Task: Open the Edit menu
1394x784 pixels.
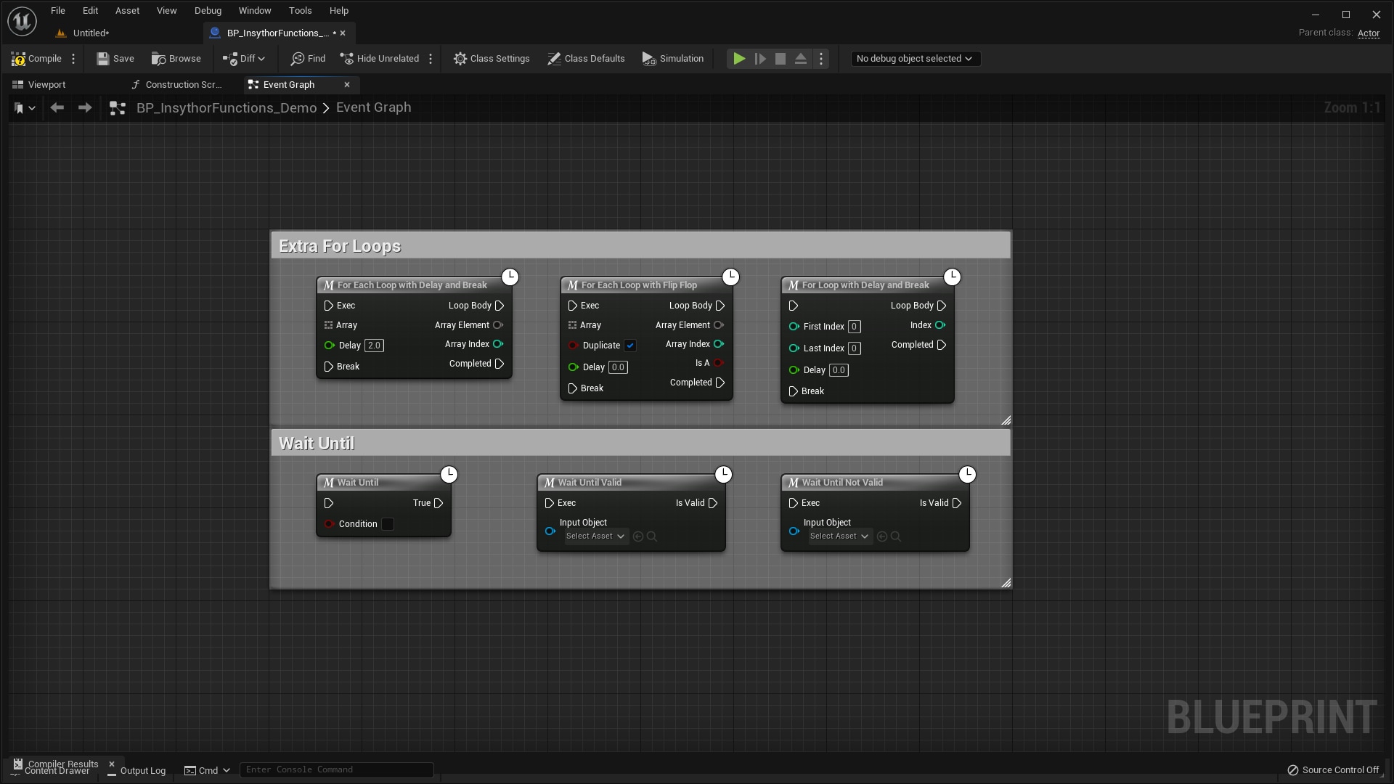Action: 90,11
